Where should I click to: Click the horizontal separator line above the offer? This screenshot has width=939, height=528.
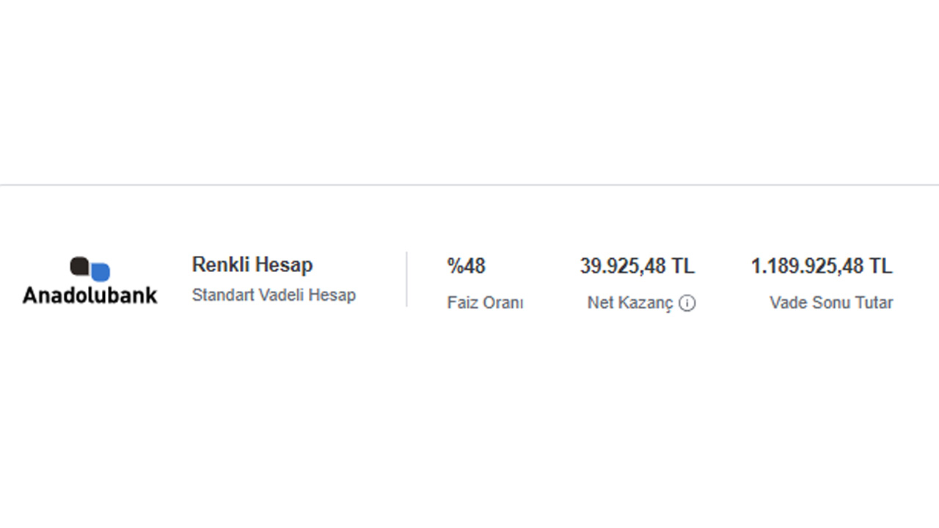[x=469, y=185]
